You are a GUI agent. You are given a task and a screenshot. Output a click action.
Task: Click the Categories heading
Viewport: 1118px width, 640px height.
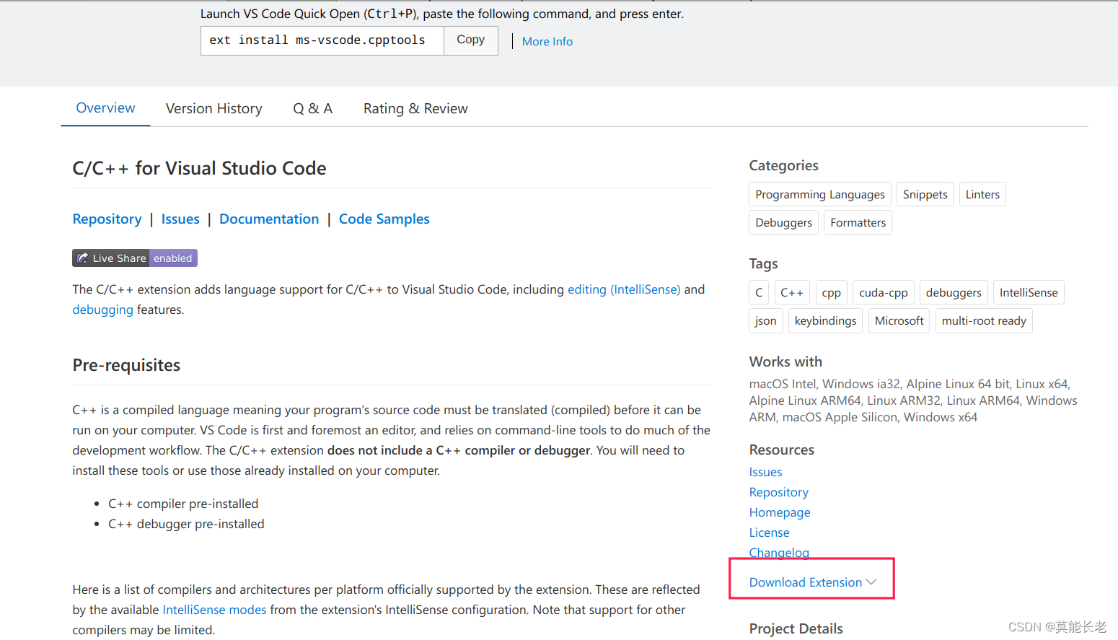pyautogui.click(x=783, y=165)
